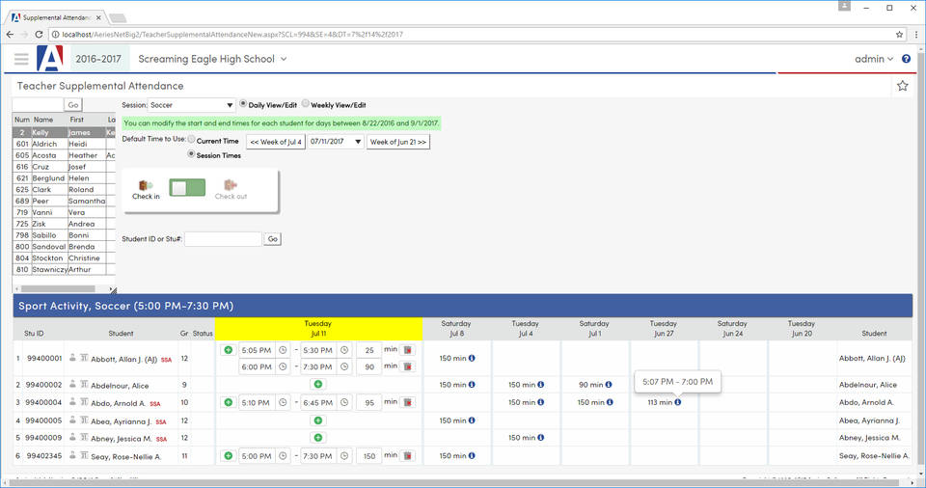The width and height of the screenshot is (926, 488).
Task: Open the clock picker beside Seay's 5:00 PM start time
Action: click(283, 456)
